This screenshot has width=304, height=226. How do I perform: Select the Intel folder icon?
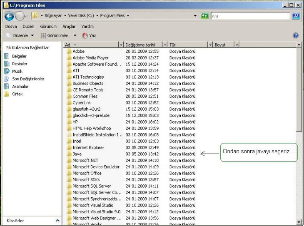point(69,141)
